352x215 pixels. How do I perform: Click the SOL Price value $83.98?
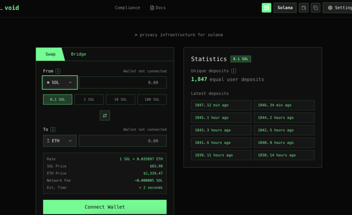tap(156, 166)
